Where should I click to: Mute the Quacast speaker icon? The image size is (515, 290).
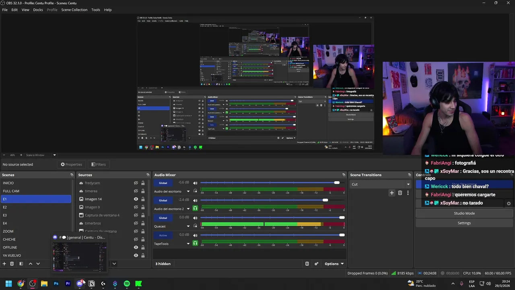195,218
